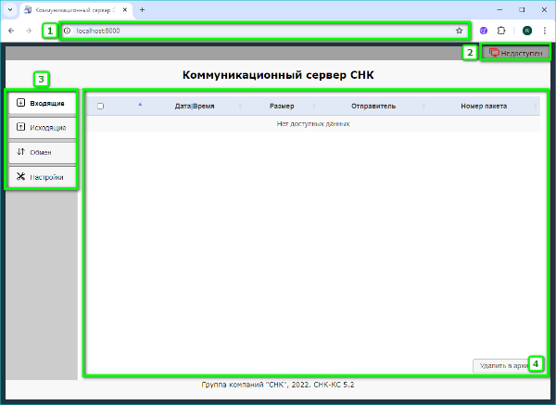556x405 pixels.
Task: Open the Входящие (Incoming) section
Action: tap(41, 103)
